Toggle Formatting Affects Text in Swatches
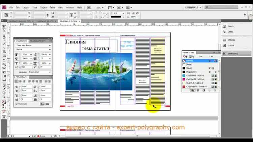 pyautogui.click(x=193, y=57)
